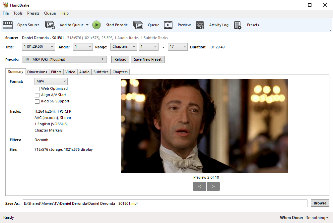This screenshot has height=223, width=333.
Task: Expand the Range Chapters dropdown
Action: point(124,47)
